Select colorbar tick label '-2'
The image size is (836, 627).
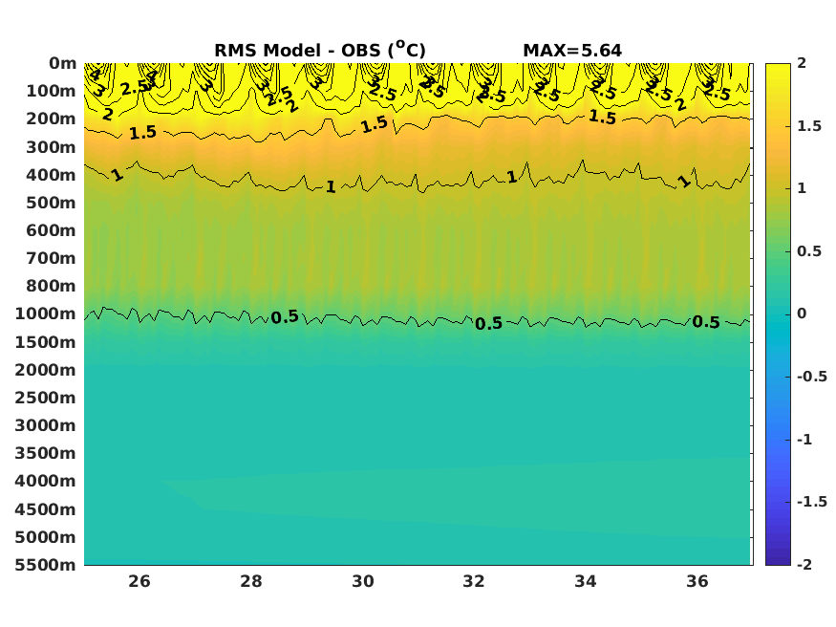pos(804,565)
